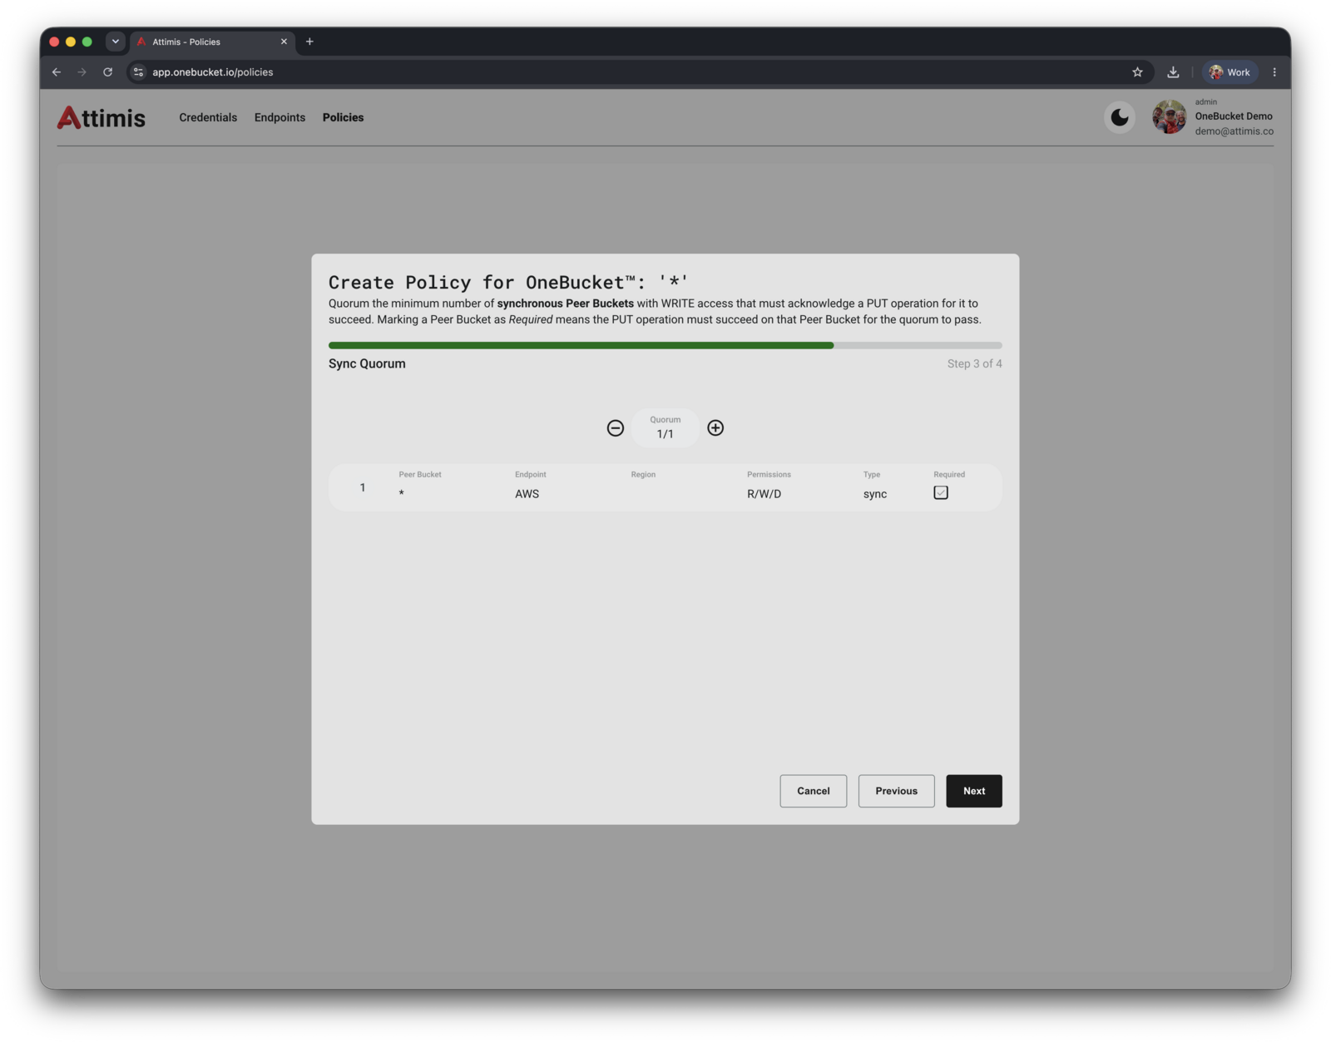Viewport: 1331px width, 1042px height.
Task: Select the sync type cell
Action: coord(874,494)
